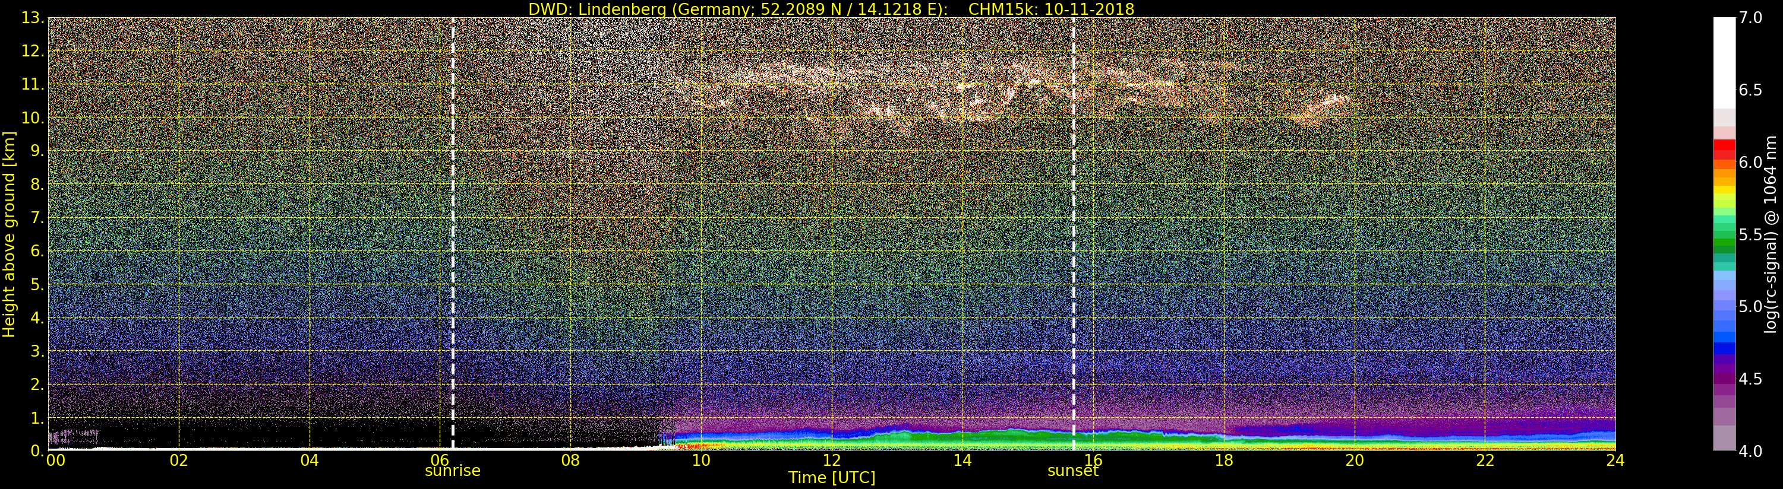Click the '18' time tick label
This screenshot has height=489, width=1783.
tap(1224, 461)
